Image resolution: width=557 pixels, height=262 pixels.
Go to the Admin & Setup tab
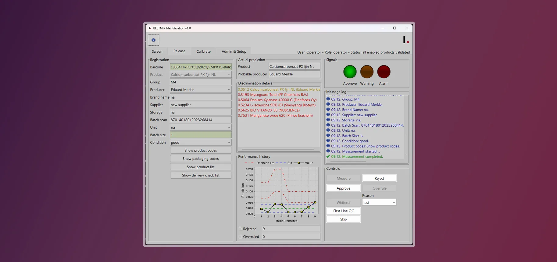point(234,51)
